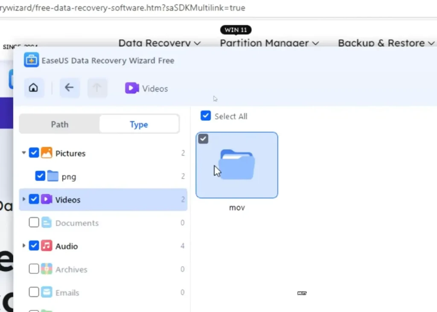The height and width of the screenshot is (312, 437).
Task: Click the back arrow to navigate back
Action: (70, 87)
